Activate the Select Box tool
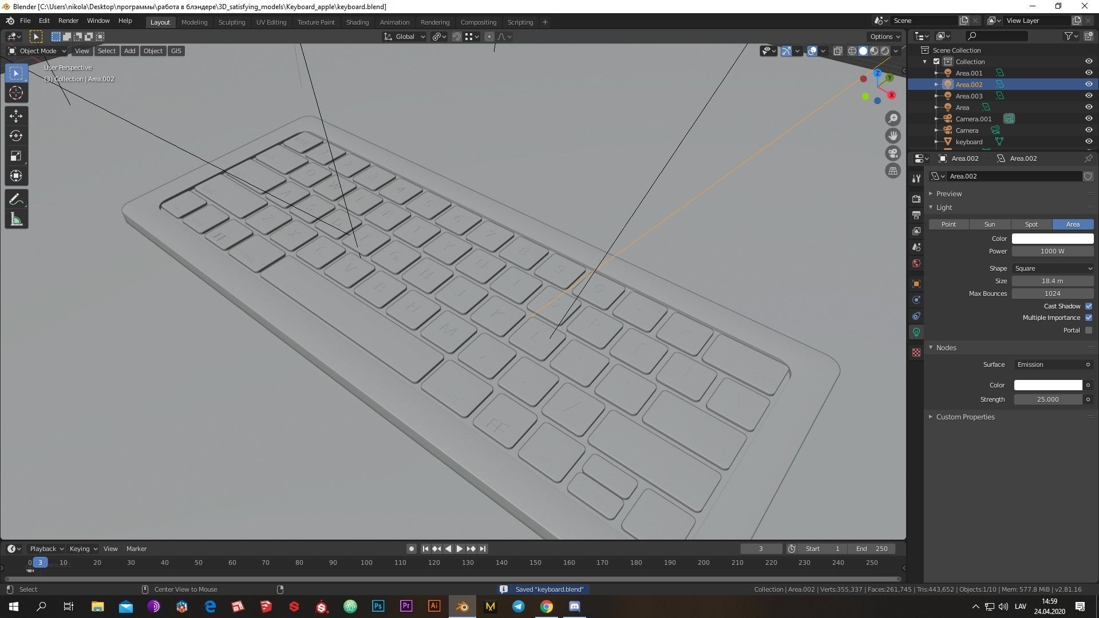The width and height of the screenshot is (1099, 618). coord(16,73)
